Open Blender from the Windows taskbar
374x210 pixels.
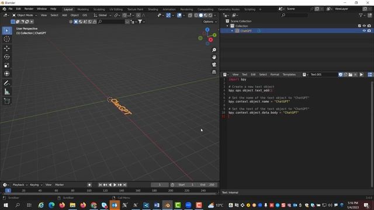(168, 205)
